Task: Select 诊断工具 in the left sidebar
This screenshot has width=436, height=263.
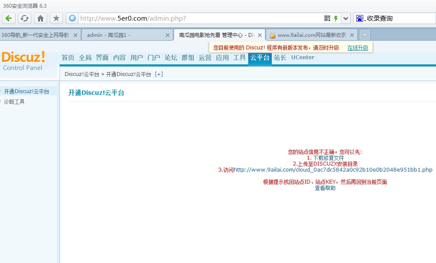Action: coord(14,102)
